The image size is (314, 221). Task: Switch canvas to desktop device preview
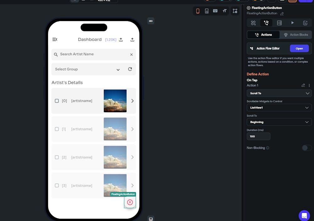coord(215,11)
